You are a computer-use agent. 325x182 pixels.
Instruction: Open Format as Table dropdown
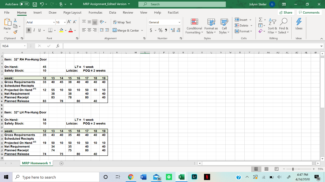[211, 26]
